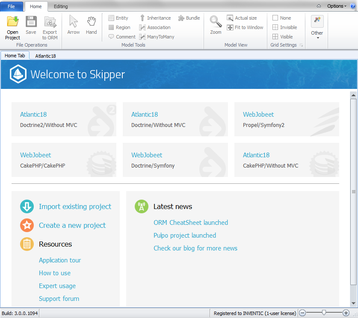Click the Build: 3.0.0.1094 status text
Screen dimensions: 358x318
tap(20, 313)
